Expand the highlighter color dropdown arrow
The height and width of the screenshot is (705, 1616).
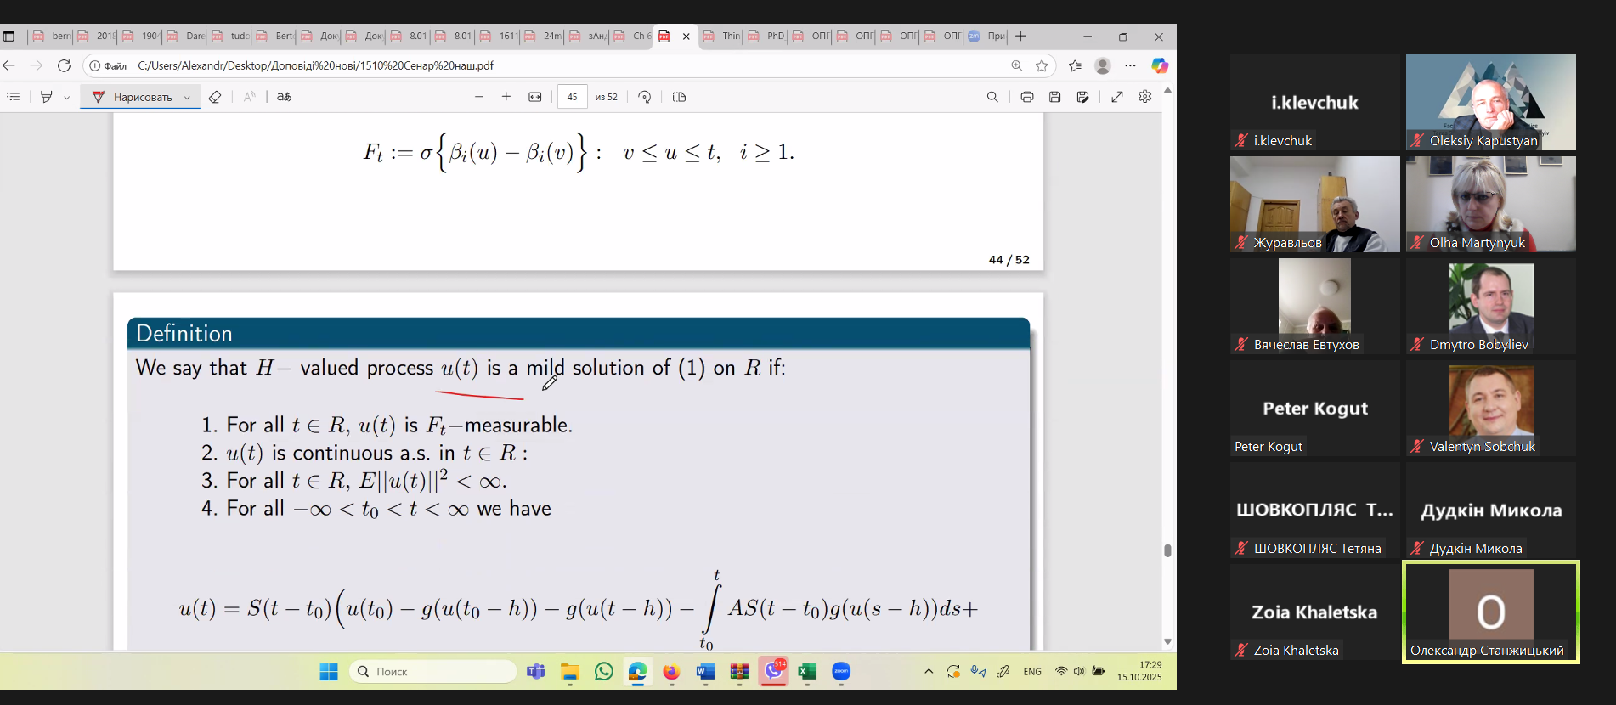(66, 98)
